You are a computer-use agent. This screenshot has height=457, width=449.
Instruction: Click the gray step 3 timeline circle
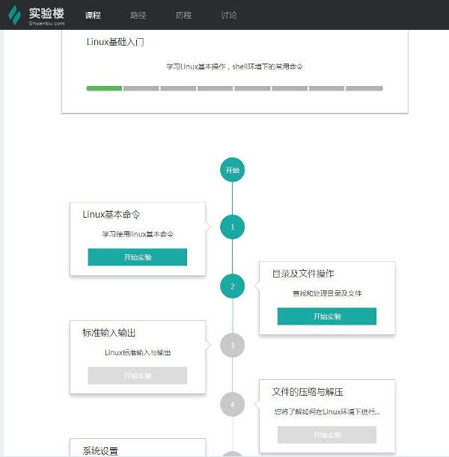233,345
